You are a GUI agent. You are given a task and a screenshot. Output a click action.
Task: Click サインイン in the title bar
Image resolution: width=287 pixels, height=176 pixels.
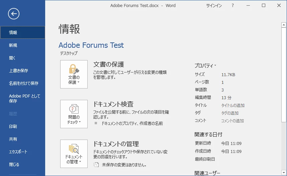click(x=214, y=6)
